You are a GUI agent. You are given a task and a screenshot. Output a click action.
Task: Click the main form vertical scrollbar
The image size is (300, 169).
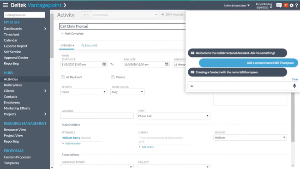pos(293,117)
